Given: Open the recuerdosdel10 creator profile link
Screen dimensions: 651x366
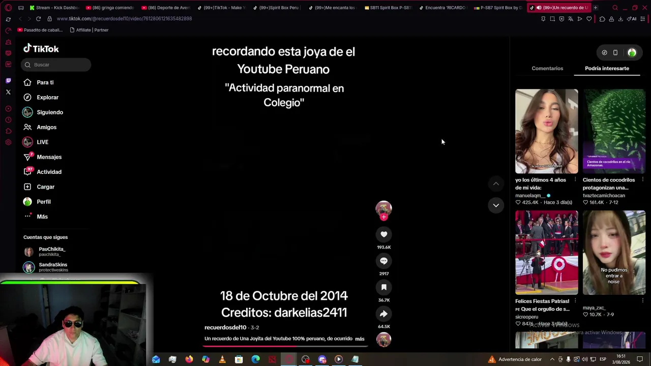Looking at the screenshot, I should click(x=225, y=327).
